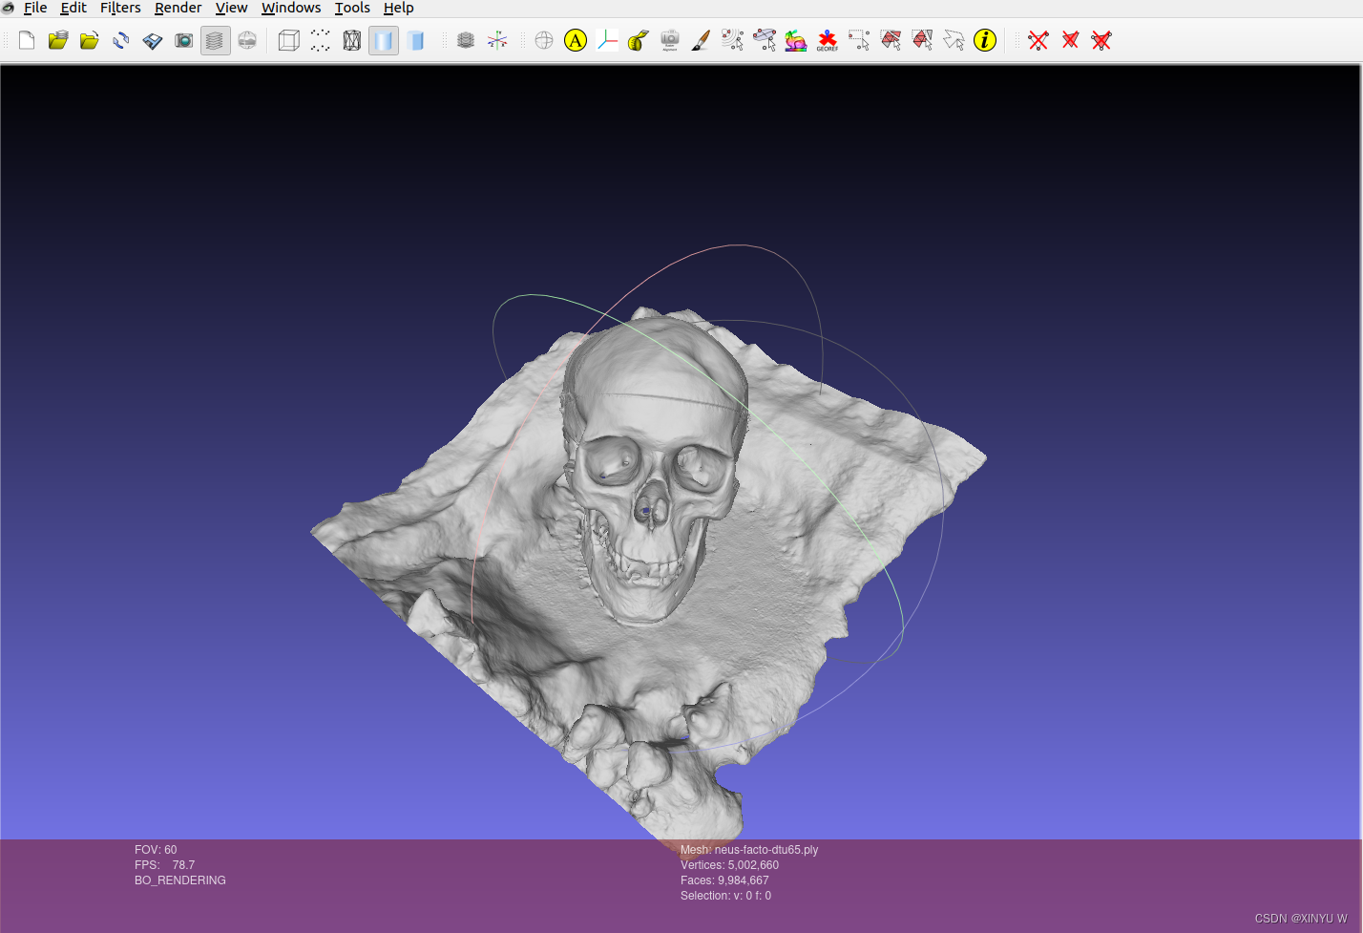Click the 'Selection: v: 0 f: 0' text
Image resolution: width=1363 pixels, height=933 pixels.
(x=725, y=896)
